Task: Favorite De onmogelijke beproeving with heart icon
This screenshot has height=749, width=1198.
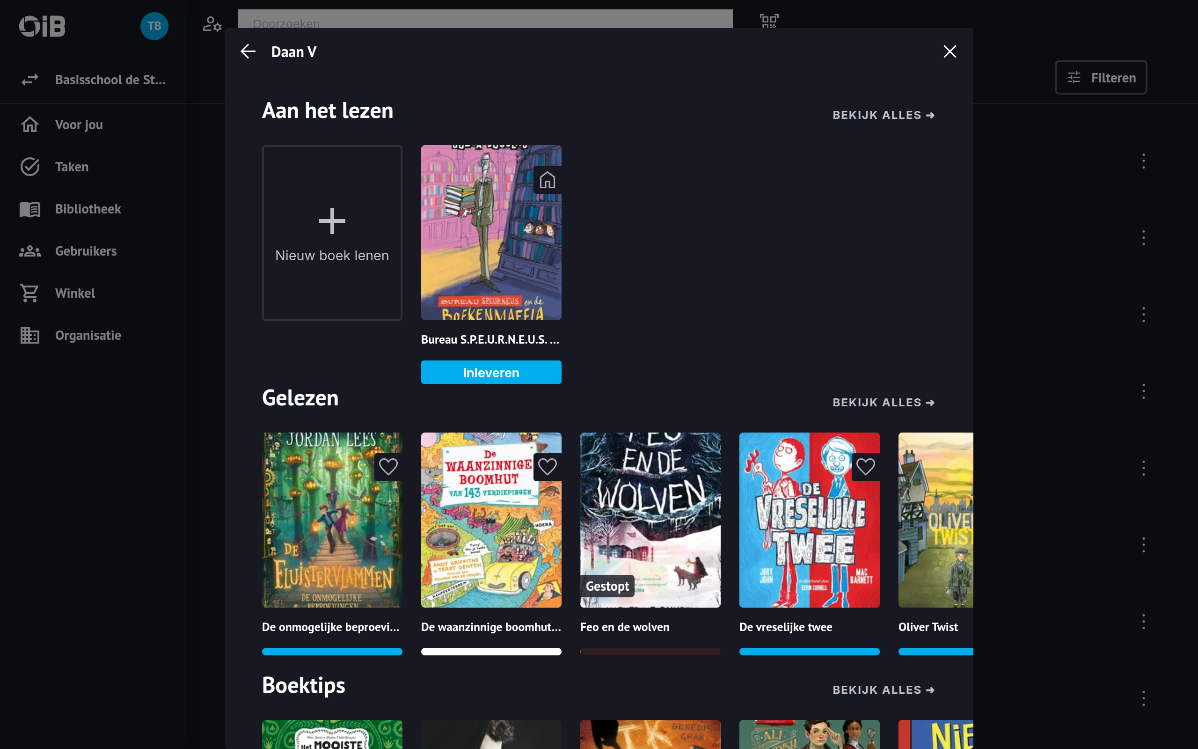Action: tap(388, 467)
